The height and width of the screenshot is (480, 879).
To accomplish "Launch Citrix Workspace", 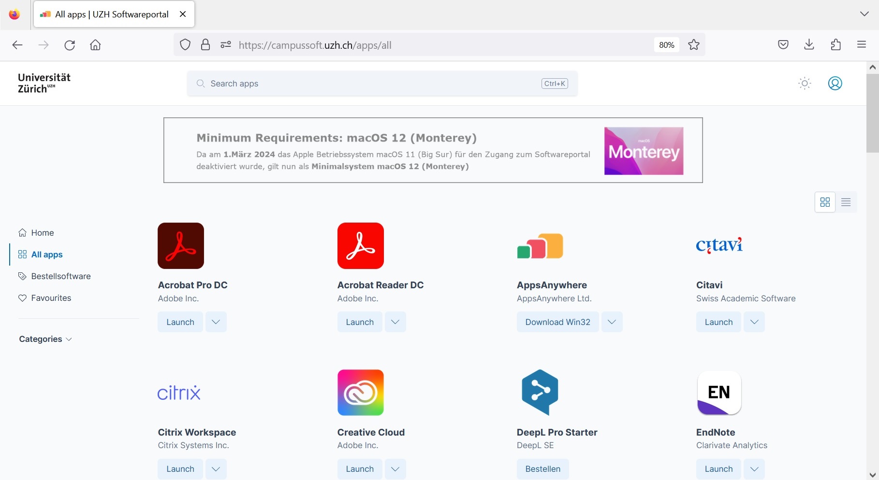I will click(180, 469).
